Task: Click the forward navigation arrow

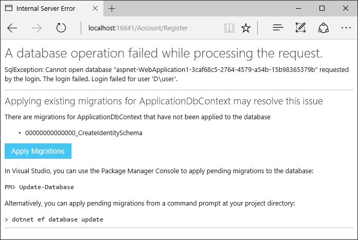Action: pos(37,28)
